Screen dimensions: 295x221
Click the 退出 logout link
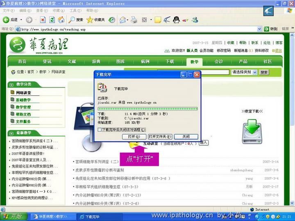279,51
